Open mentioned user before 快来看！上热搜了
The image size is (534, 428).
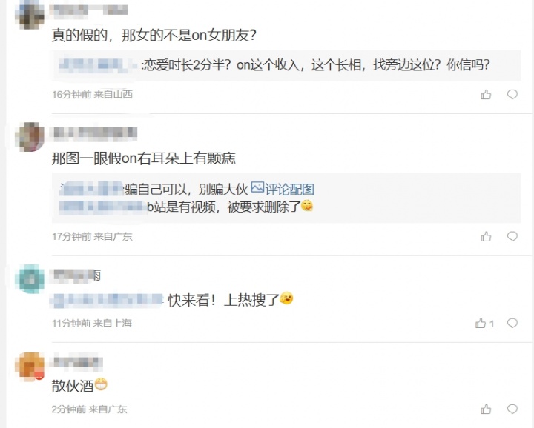click(x=107, y=301)
